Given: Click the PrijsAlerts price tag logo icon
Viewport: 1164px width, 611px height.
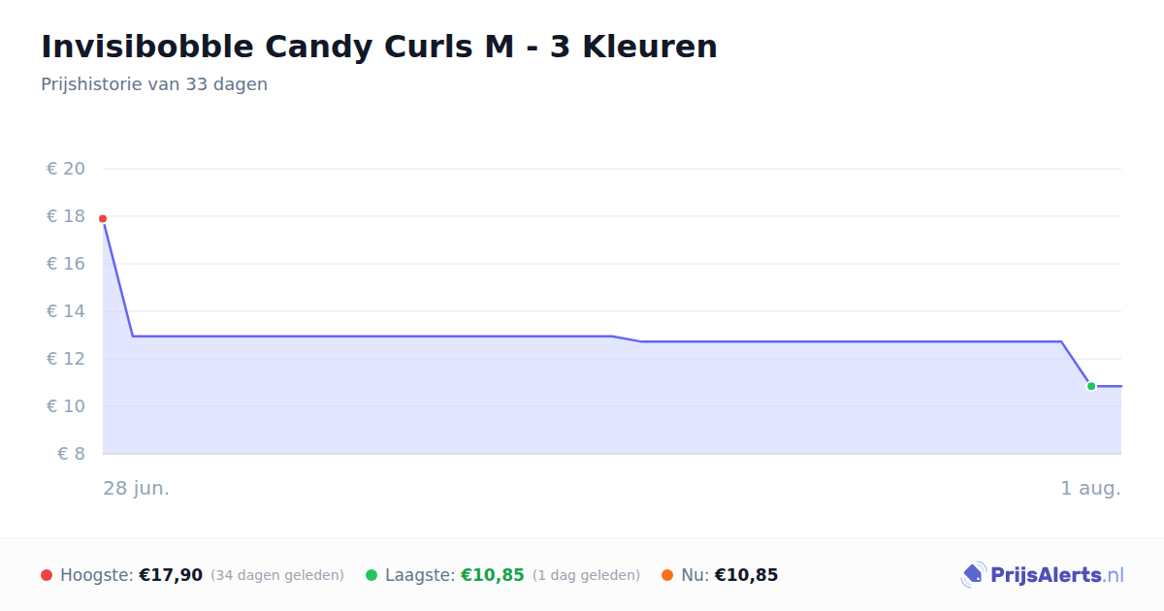Looking at the screenshot, I should coord(973,575).
